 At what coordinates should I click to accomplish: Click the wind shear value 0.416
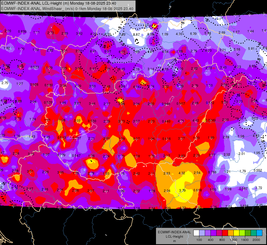tap(167, 139)
